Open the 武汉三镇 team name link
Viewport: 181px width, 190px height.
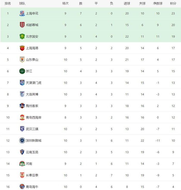pos(32,129)
